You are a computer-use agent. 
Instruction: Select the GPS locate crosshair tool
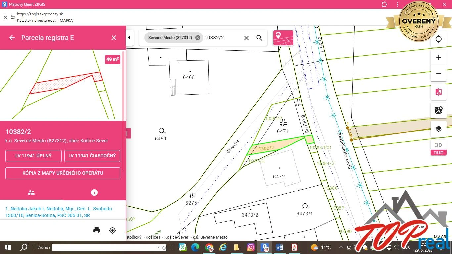[438, 39]
